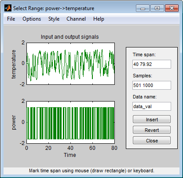The width and height of the screenshot is (183, 178).
Task: Click inside the temperature signal plot
Action: click(x=70, y=64)
